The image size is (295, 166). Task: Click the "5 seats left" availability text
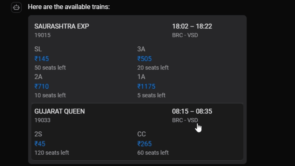click(x=151, y=95)
